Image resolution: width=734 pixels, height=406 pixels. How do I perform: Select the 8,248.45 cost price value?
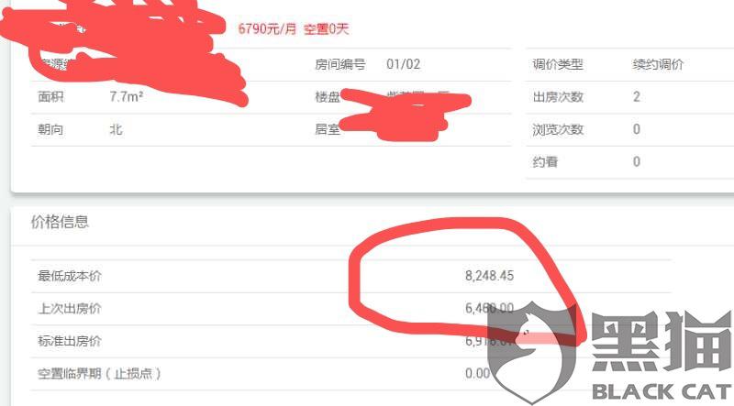(489, 276)
